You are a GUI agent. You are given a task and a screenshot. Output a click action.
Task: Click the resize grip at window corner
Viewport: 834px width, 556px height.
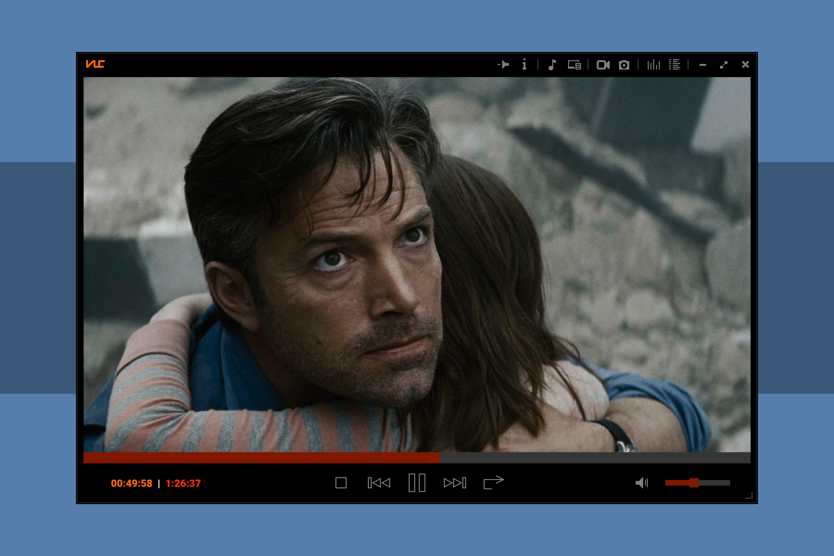pyautogui.click(x=749, y=496)
